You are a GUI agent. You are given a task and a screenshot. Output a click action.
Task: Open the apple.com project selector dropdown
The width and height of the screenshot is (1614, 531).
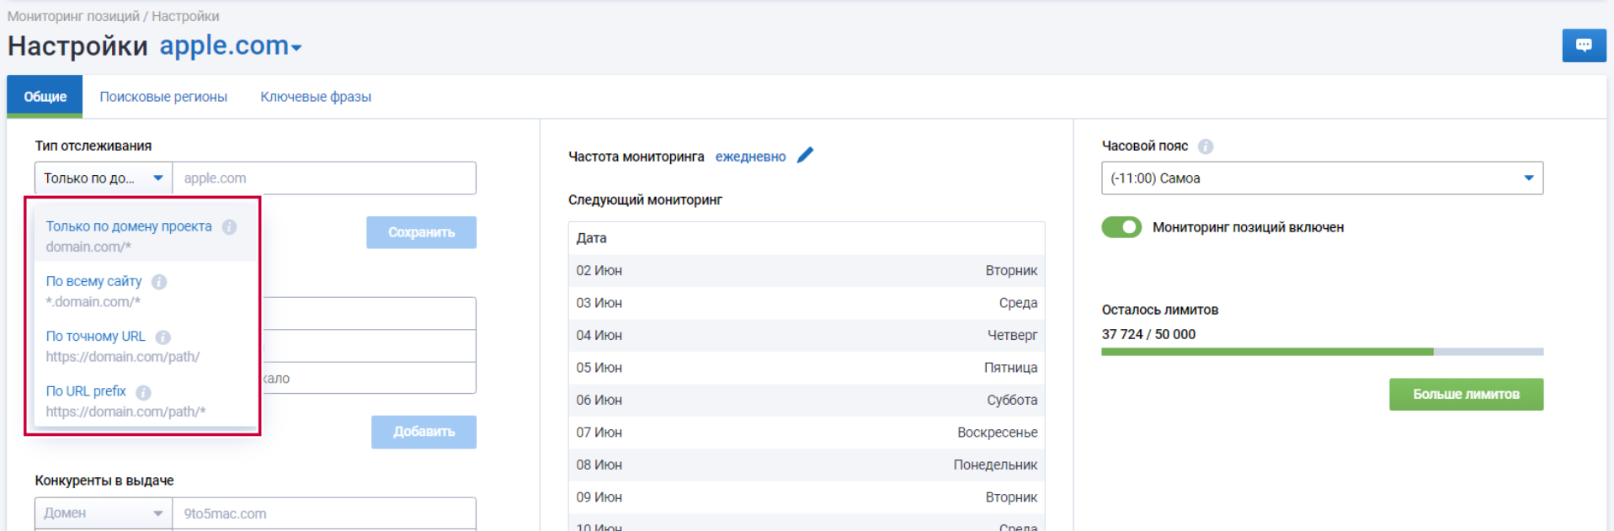[231, 46]
